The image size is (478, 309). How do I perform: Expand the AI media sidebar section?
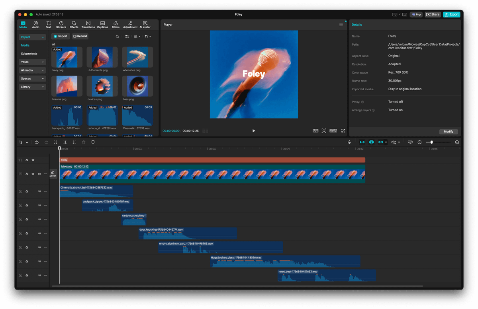pyautogui.click(x=32, y=70)
